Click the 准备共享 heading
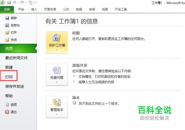Screen dimensions: 185x130 click(80, 65)
